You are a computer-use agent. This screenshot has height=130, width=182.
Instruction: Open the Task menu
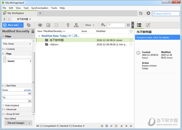26,8
